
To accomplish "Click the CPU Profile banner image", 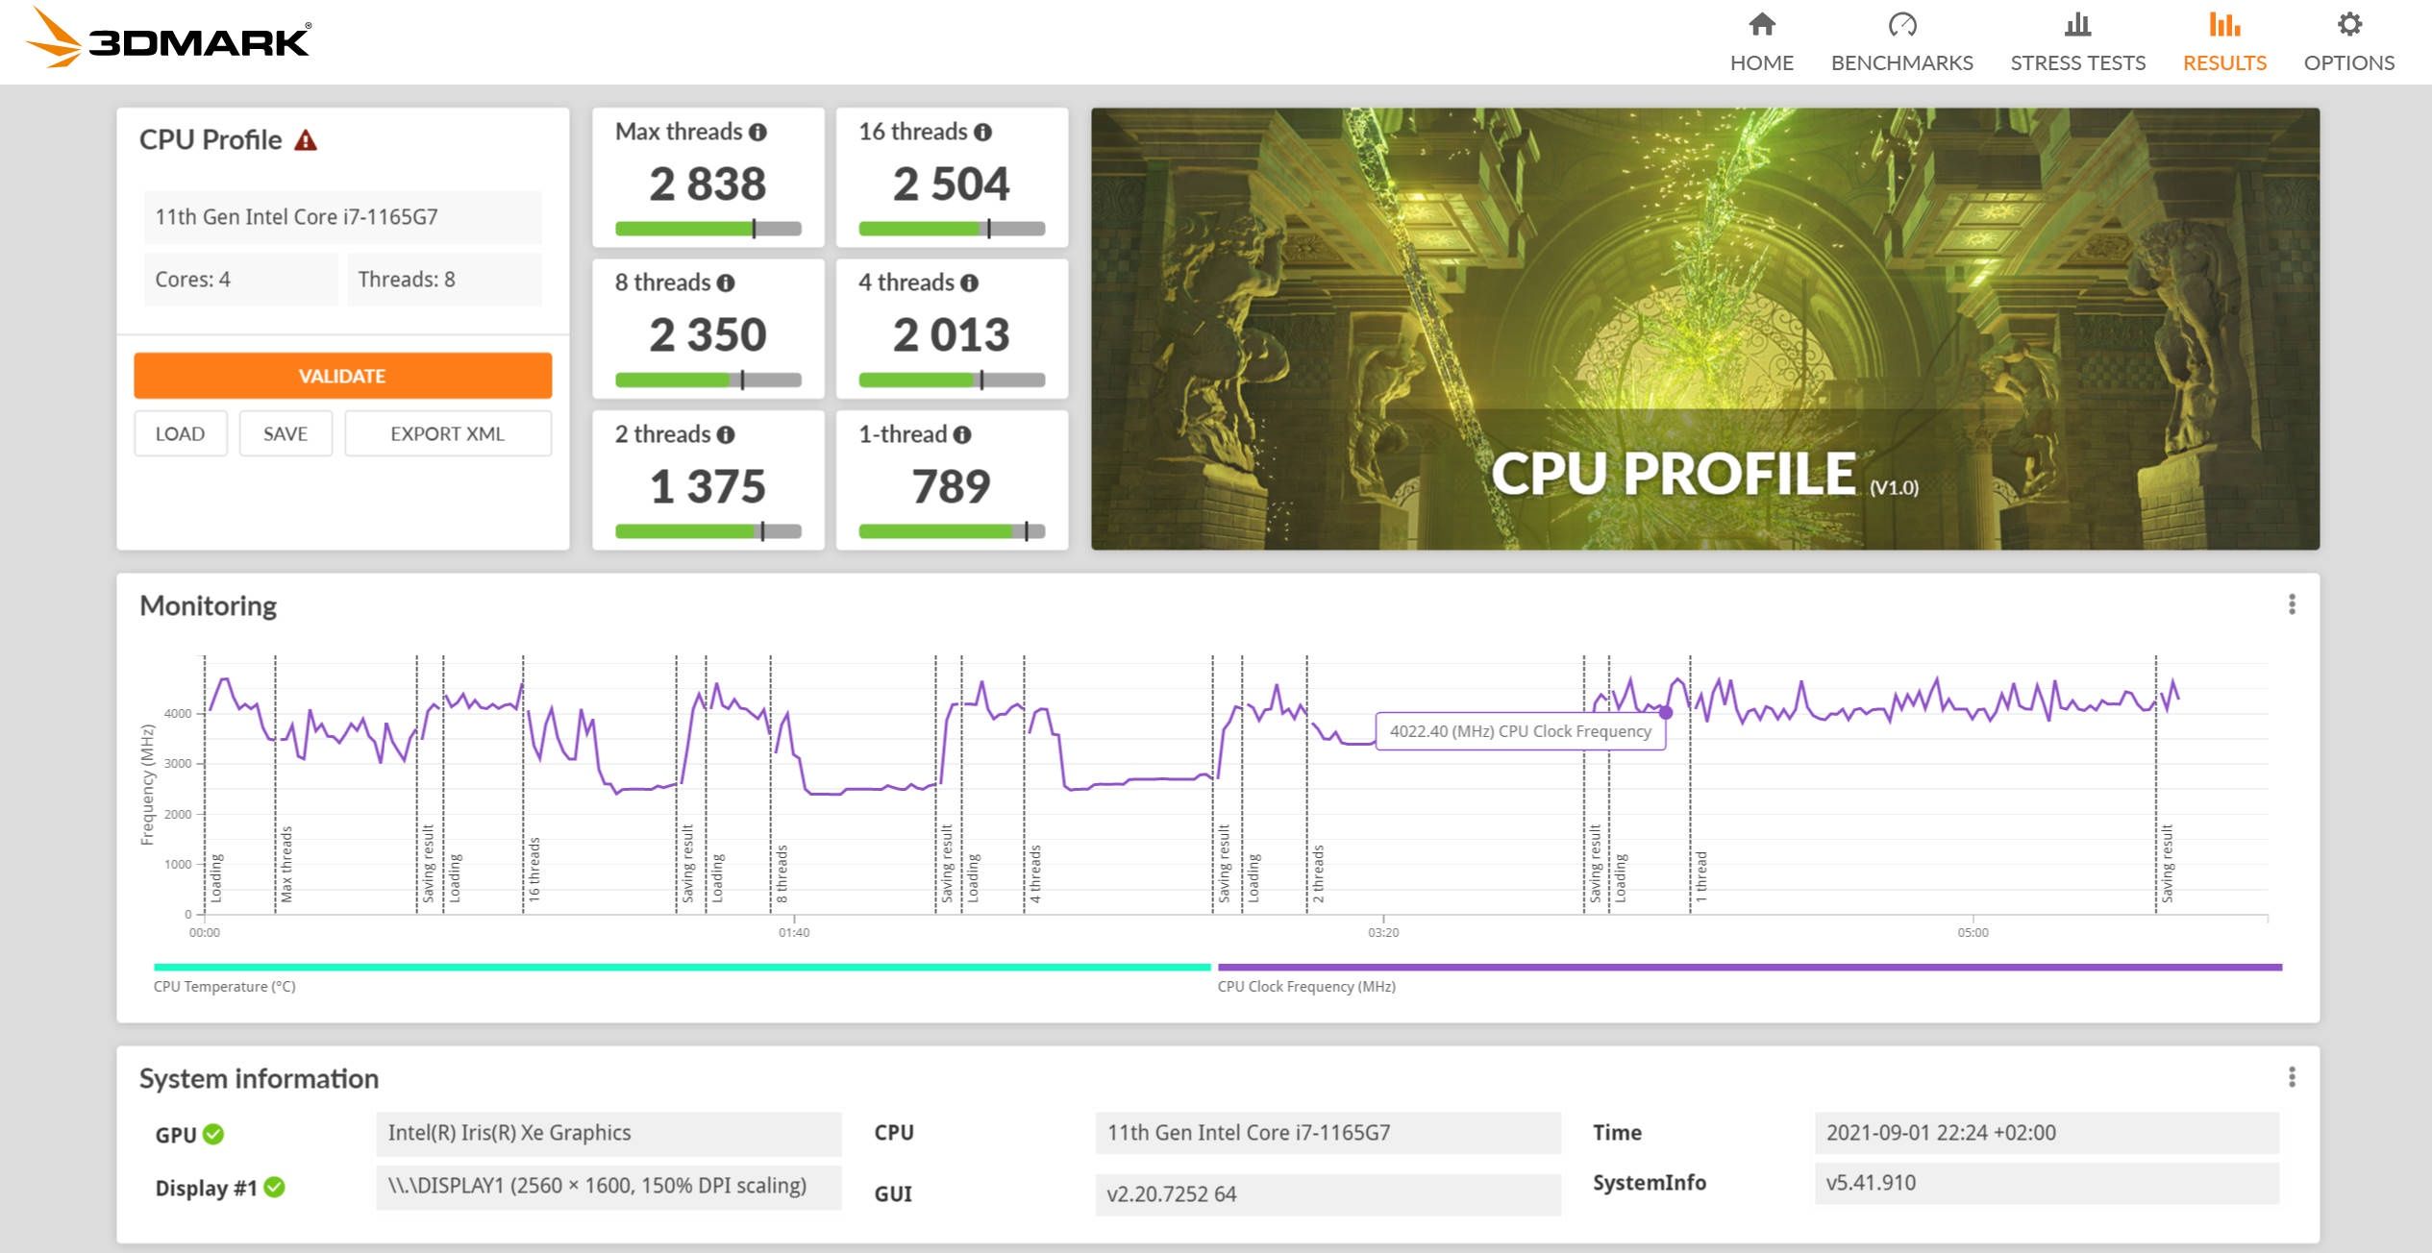I will [1704, 329].
